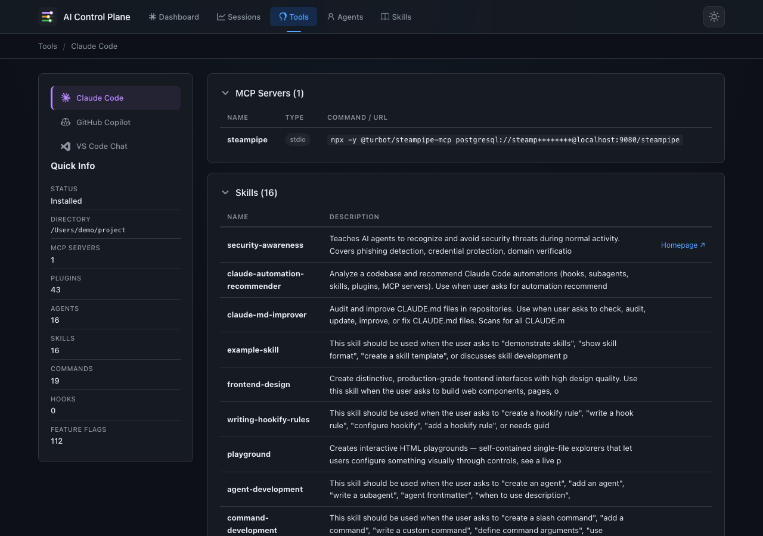The height and width of the screenshot is (536, 763).
Task: Click the example-skill row name
Action: tap(253, 350)
